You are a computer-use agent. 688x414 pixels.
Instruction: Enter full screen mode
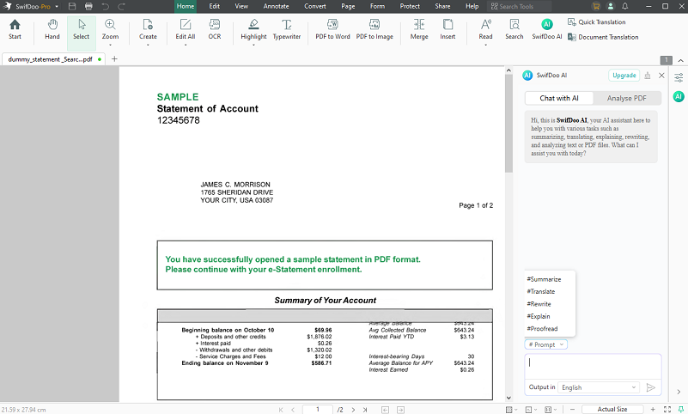click(667, 410)
